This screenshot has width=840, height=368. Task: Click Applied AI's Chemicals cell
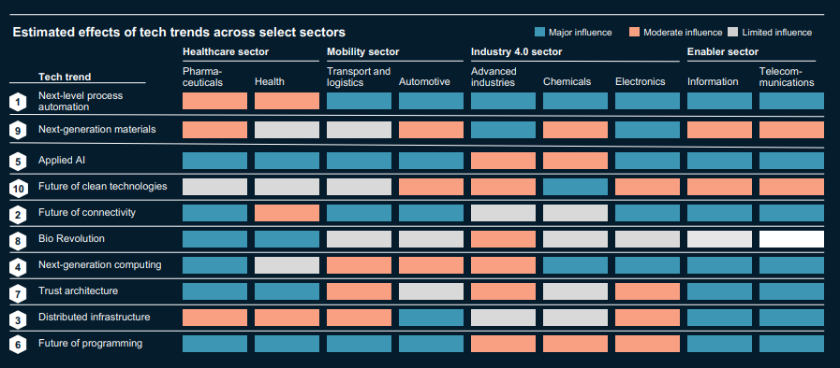pyautogui.click(x=575, y=161)
